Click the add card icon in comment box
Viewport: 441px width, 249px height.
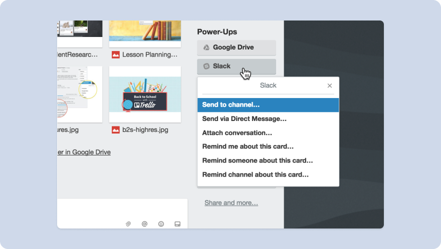pyautogui.click(x=177, y=224)
